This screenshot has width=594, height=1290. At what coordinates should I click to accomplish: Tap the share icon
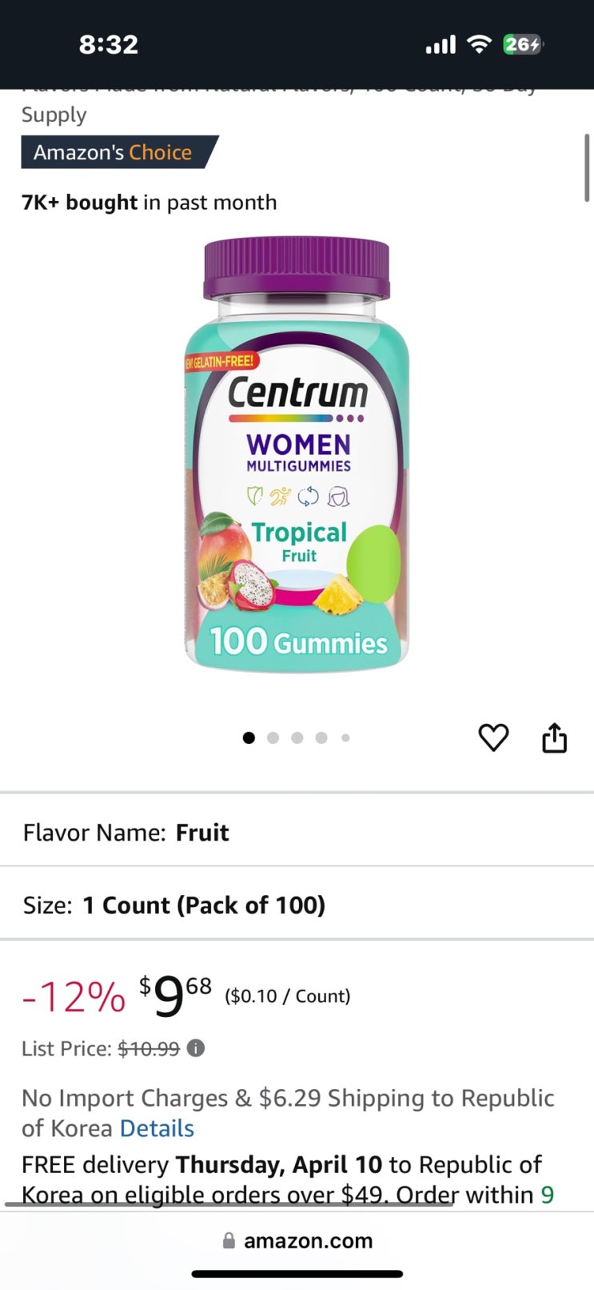pyautogui.click(x=554, y=737)
